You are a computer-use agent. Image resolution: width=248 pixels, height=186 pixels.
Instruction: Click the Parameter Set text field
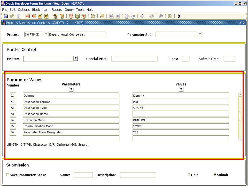176,34
